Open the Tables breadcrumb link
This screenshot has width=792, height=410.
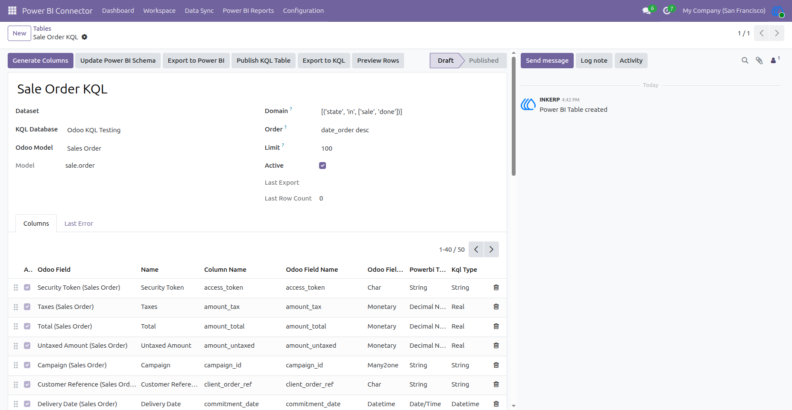tap(42, 29)
